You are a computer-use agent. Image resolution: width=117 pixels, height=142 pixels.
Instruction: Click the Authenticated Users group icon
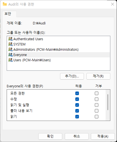pyautogui.click(x=11, y=39)
